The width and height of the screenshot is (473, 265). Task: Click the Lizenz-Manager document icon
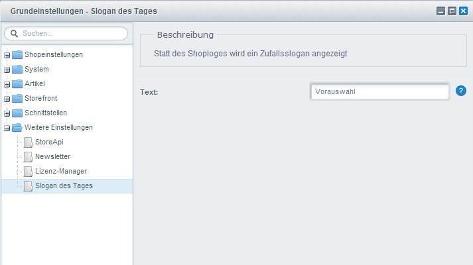pyautogui.click(x=28, y=172)
